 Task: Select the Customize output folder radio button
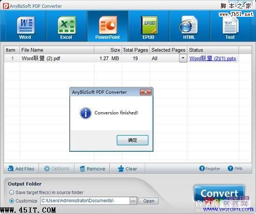point(12,201)
